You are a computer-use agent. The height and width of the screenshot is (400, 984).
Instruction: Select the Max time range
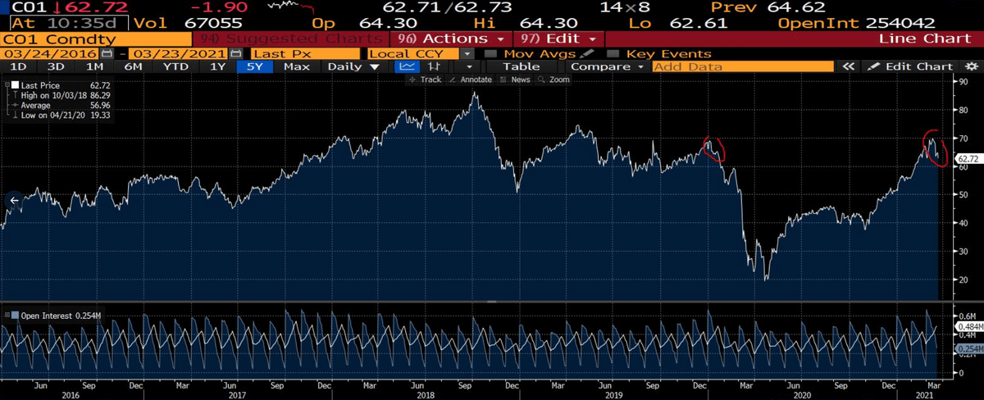296,66
